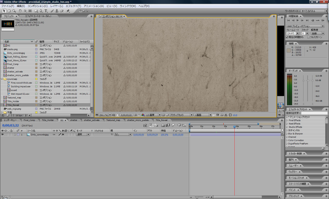Toggle the viewer lock on the BG composition tab

(x=99, y=16)
